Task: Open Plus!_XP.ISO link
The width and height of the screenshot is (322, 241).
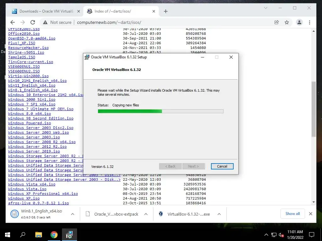Action: click(x=22, y=43)
